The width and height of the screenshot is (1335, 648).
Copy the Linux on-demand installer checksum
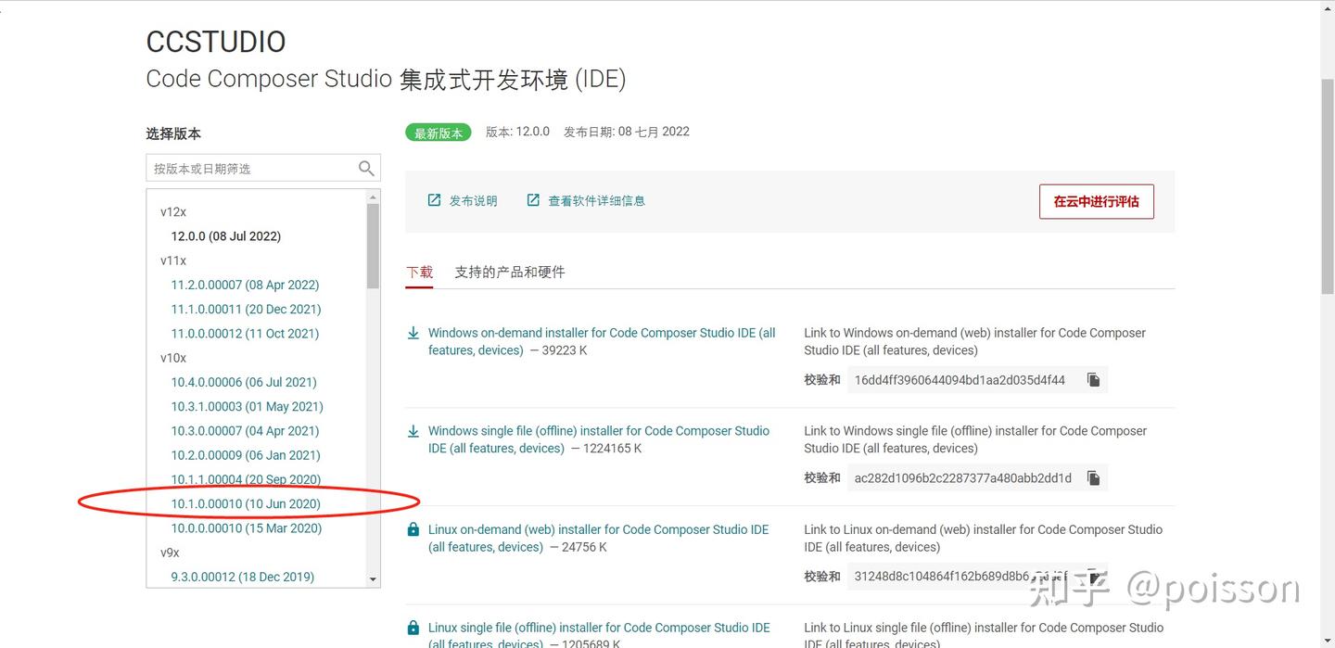click(x=1094, y=576)
